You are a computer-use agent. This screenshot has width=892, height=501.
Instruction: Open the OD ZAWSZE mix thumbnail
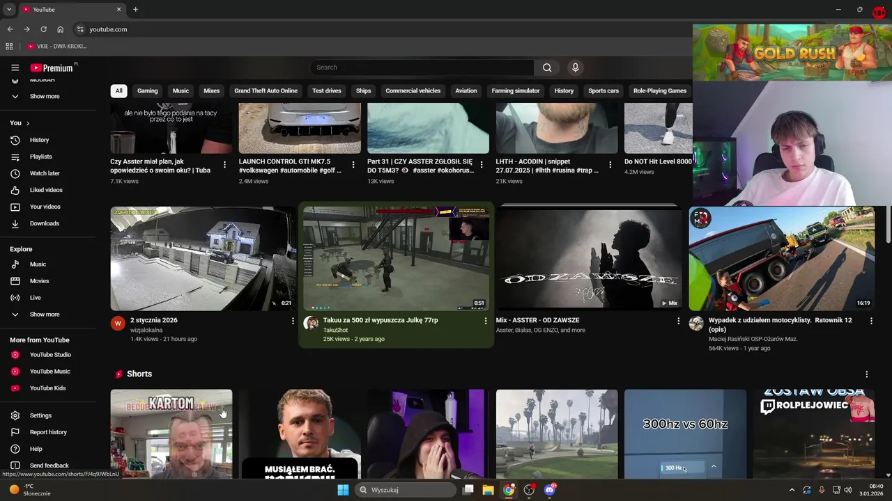pos(589,258)
